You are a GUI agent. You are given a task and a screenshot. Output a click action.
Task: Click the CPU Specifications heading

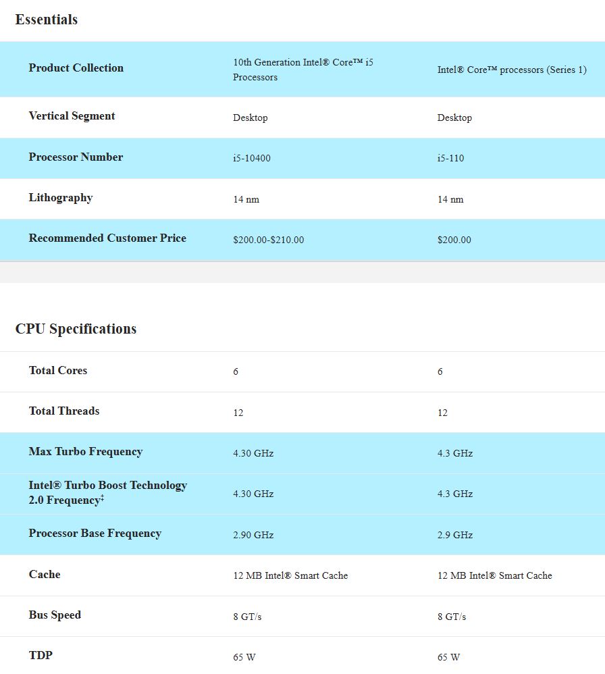click(76, 329)
